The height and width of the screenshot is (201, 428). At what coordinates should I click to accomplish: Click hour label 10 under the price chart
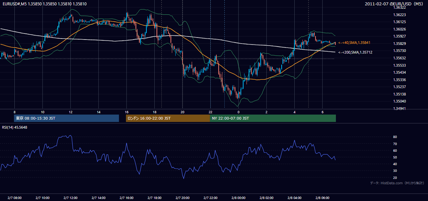[43, 112]
